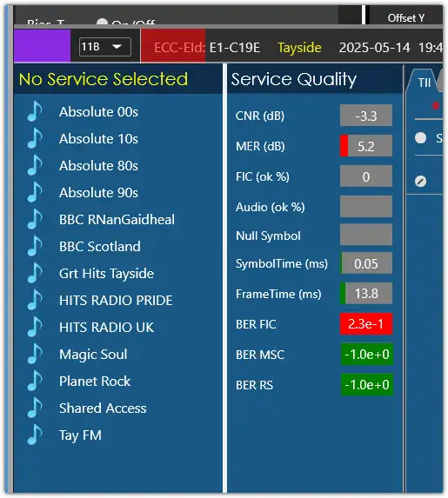Click the music note icon beside Planet Rock
Image resolution: width=448 pixels, height=498 pixels.
coord(35,382)
